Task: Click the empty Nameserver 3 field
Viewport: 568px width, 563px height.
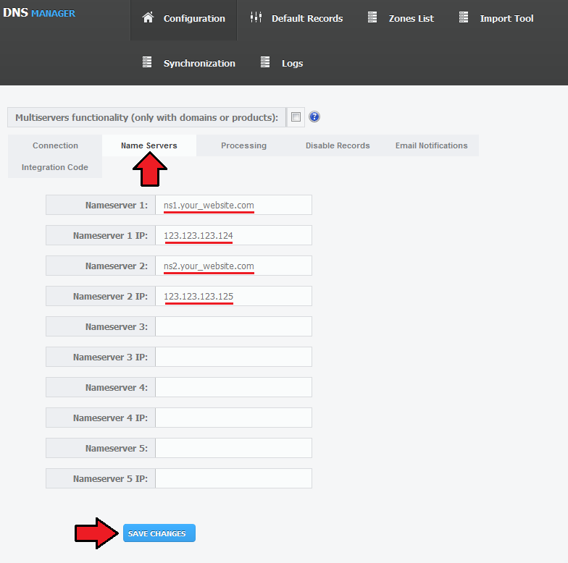Action: [x=233, y=326]
